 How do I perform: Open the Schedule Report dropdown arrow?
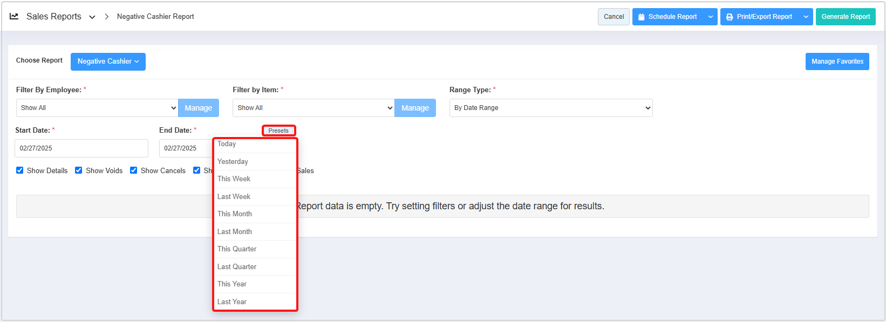point(711,17)
